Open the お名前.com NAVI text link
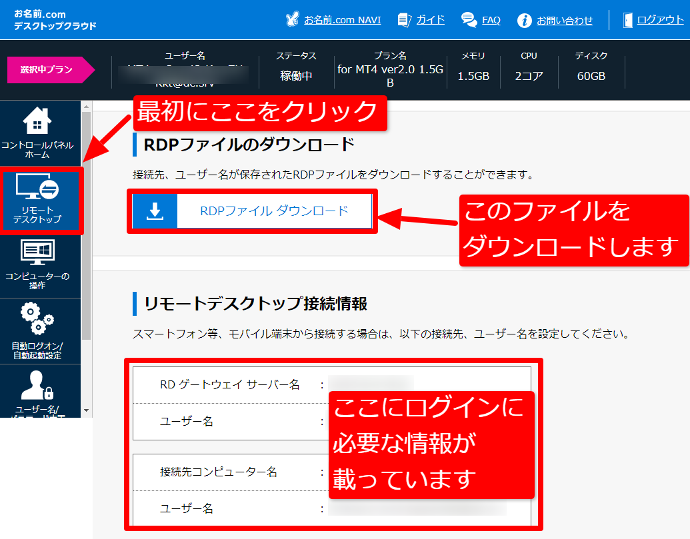The width and height of the screenshot is (690, 539). pos(343,20)
